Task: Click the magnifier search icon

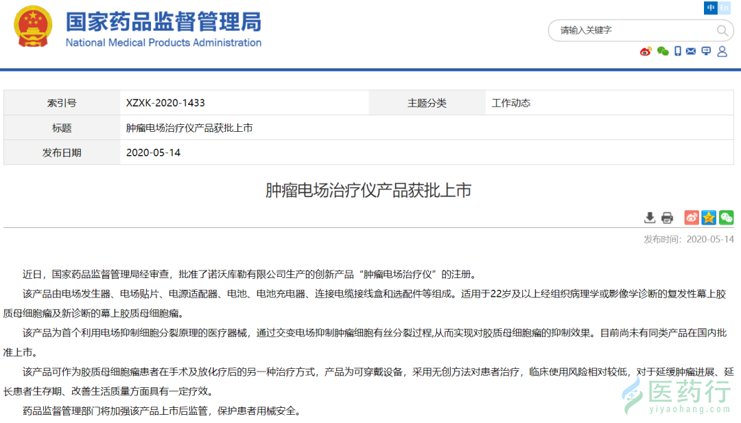Action: pos(722,31)
